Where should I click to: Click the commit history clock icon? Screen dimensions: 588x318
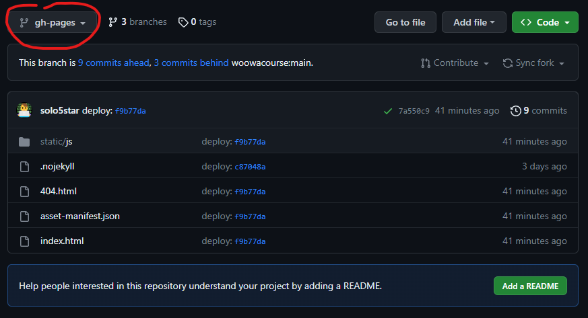[x=516, y=111]
